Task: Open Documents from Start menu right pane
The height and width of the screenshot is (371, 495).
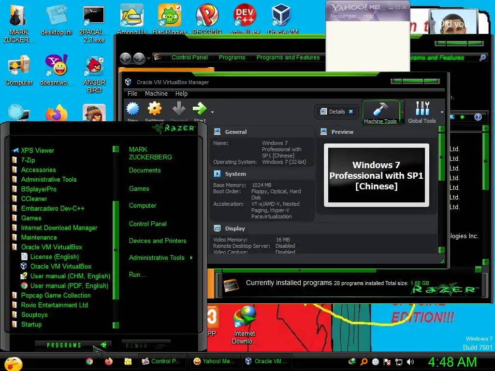Action: 145,171
